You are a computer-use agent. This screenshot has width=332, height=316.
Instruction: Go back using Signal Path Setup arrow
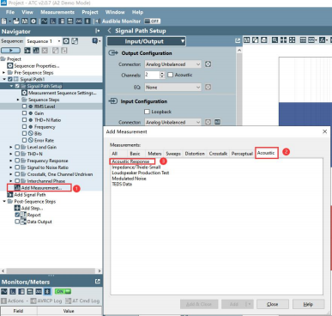(x=109, y=31)
